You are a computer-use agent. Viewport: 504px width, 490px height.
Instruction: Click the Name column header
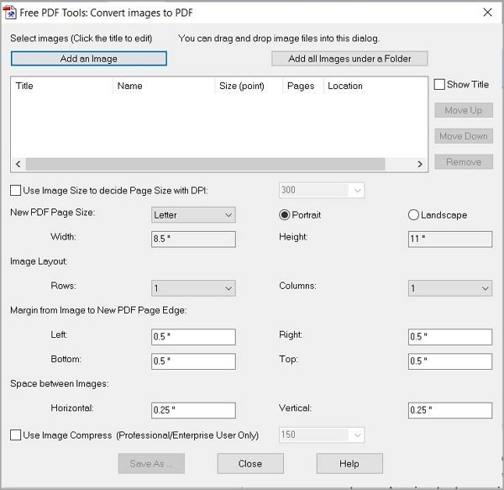click(164, 86)
